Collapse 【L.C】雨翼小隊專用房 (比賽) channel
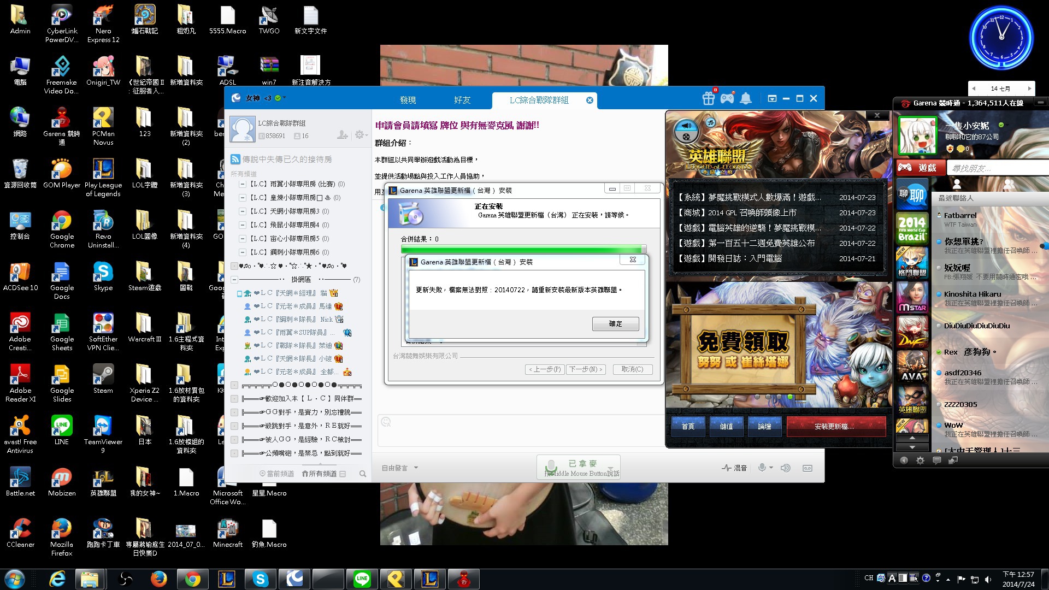The image size is (1049, 590). (x=242, y=184)
